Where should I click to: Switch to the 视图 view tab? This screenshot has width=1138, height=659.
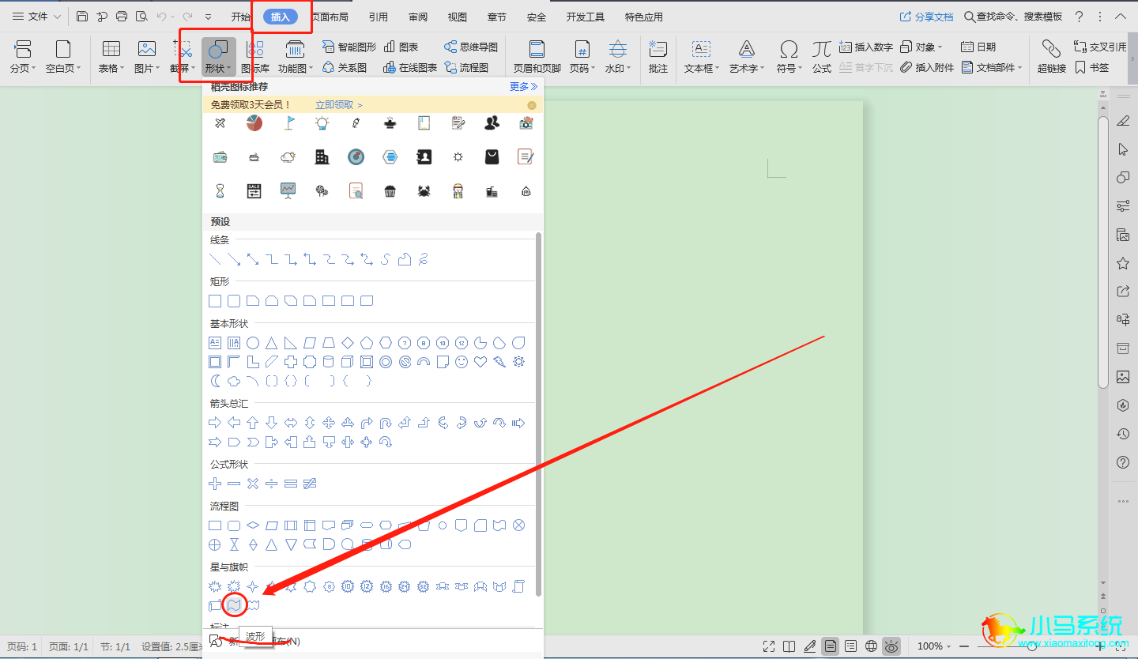click(x=457, y=17)
